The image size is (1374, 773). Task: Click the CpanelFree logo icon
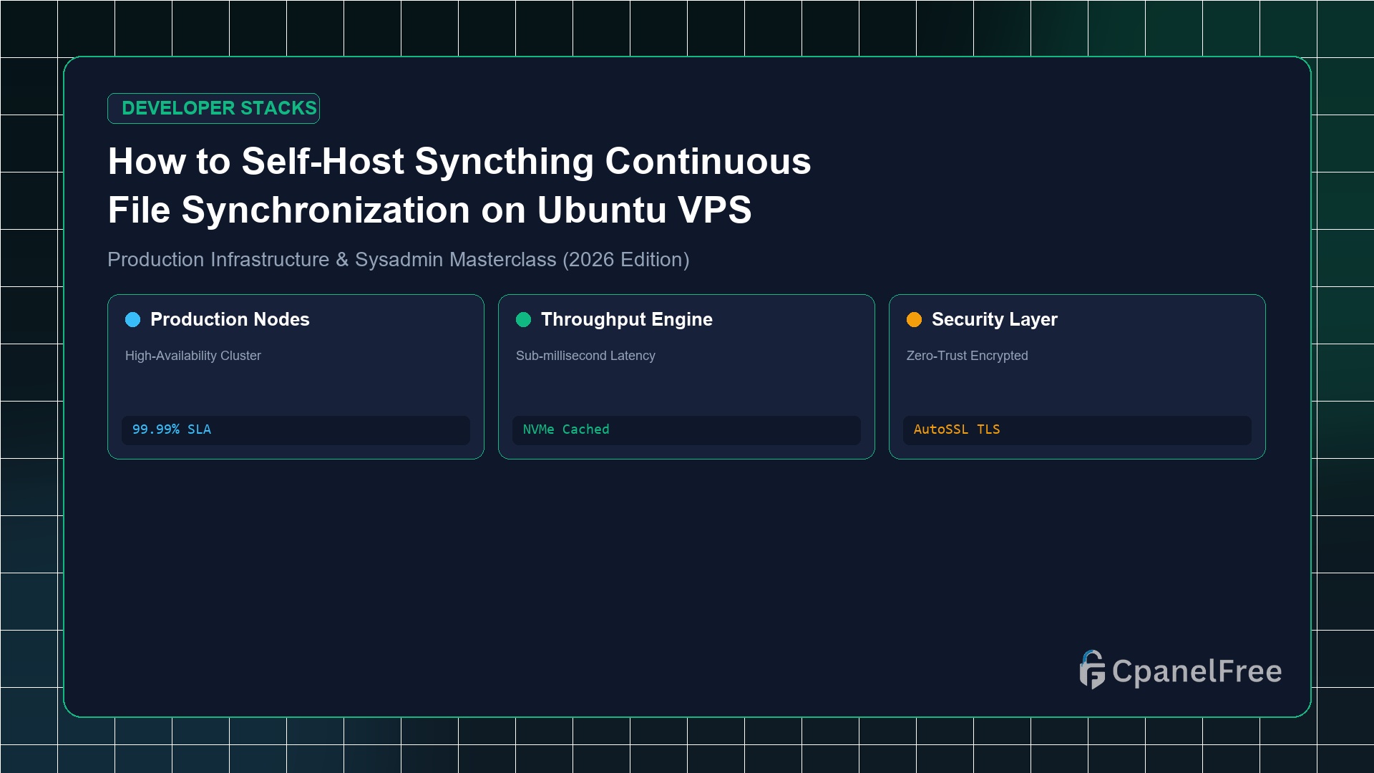tap(1092, 670)
